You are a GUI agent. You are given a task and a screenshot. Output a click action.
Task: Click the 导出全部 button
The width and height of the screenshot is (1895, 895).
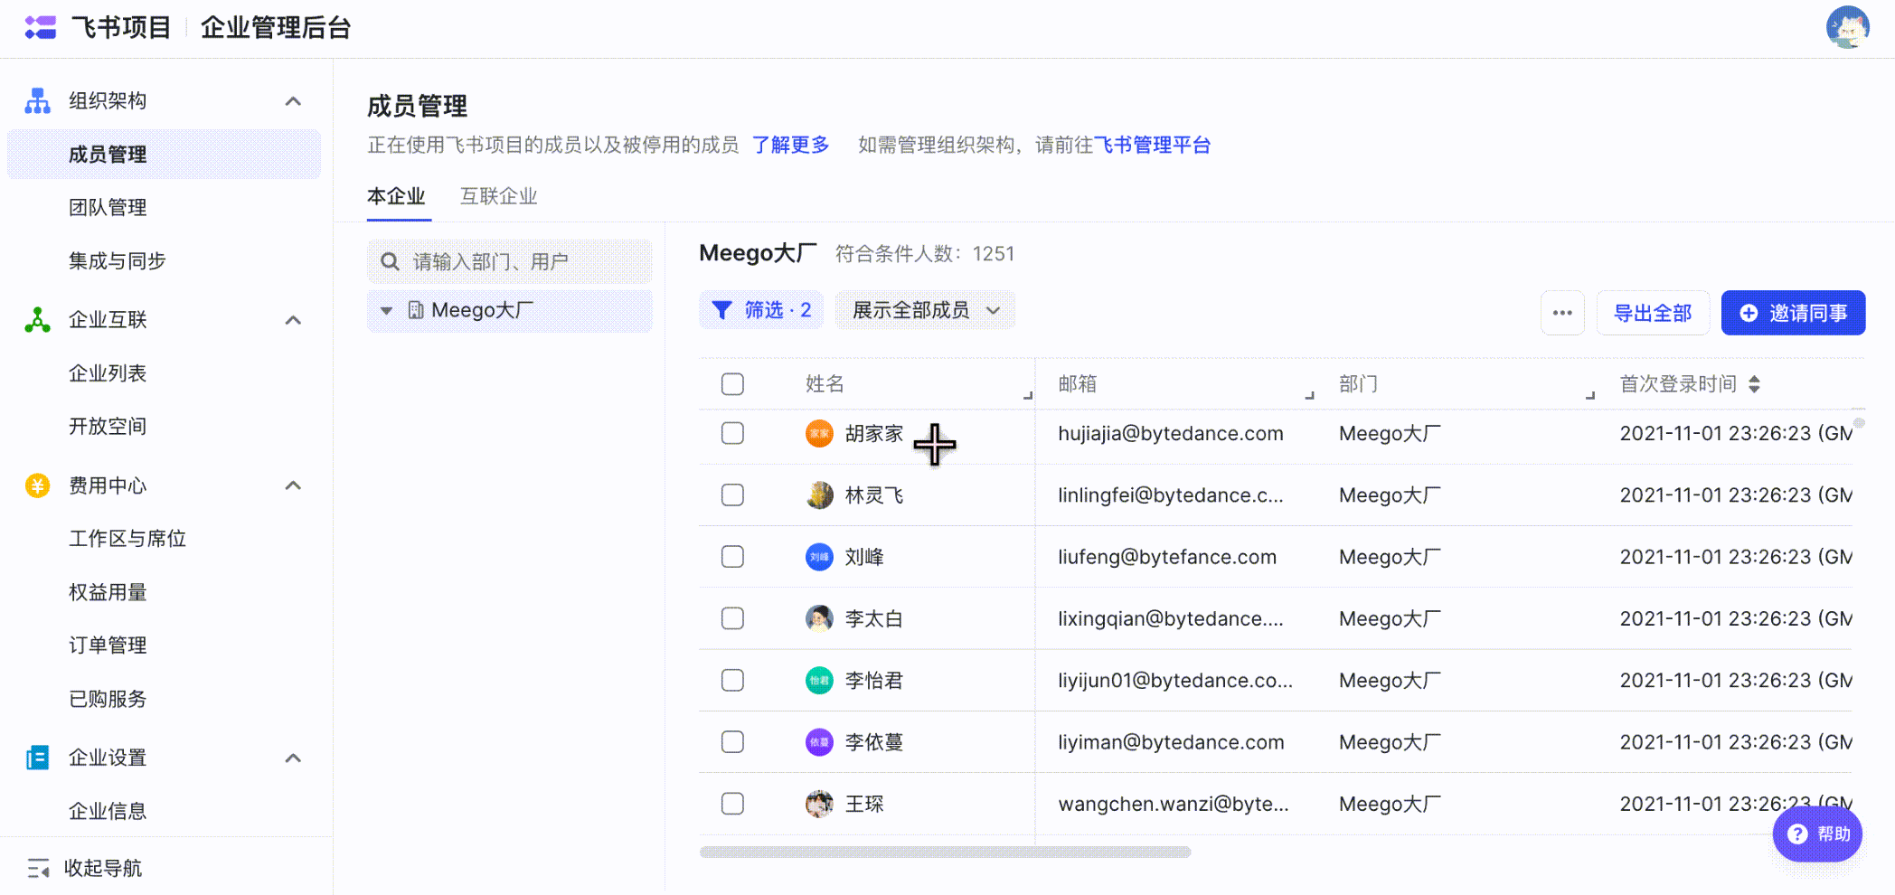[x=1653, y=313]
